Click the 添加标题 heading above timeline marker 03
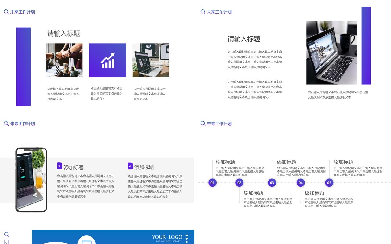 287,162
